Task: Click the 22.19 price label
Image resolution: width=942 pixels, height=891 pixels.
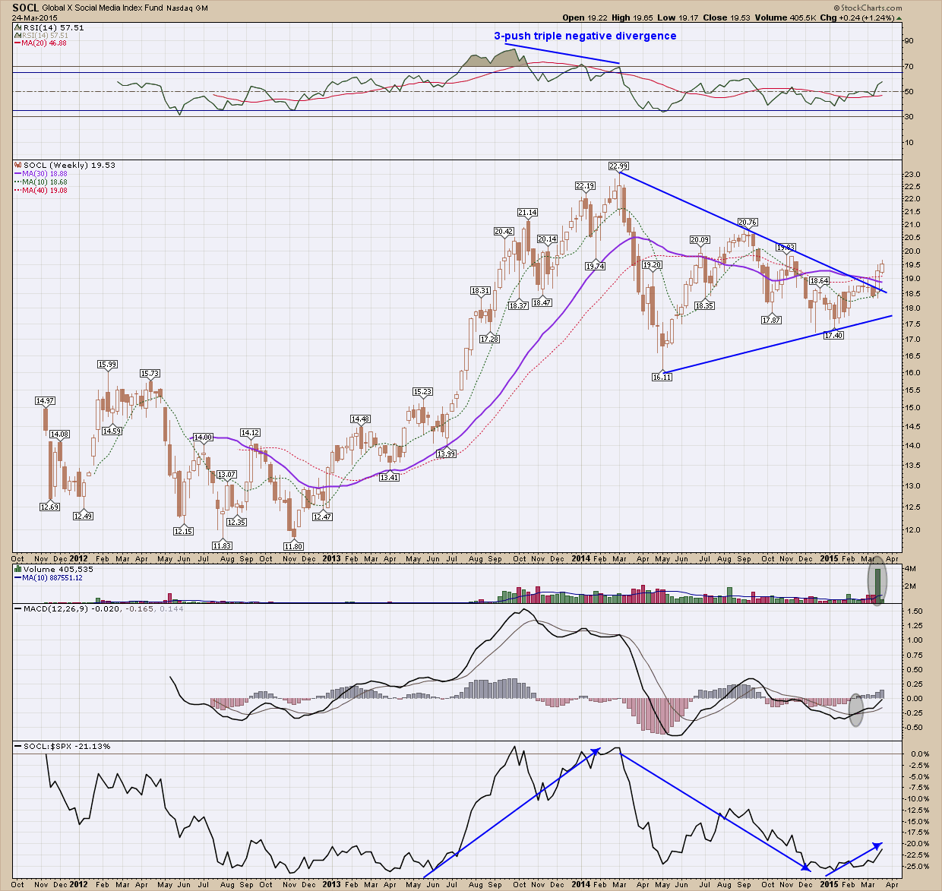Action: pos(585,185)
